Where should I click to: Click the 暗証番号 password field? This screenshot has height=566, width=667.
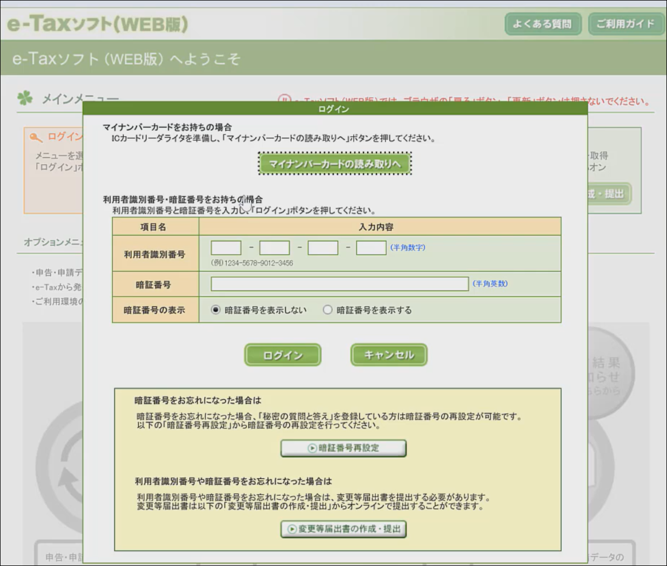[340, 284]
